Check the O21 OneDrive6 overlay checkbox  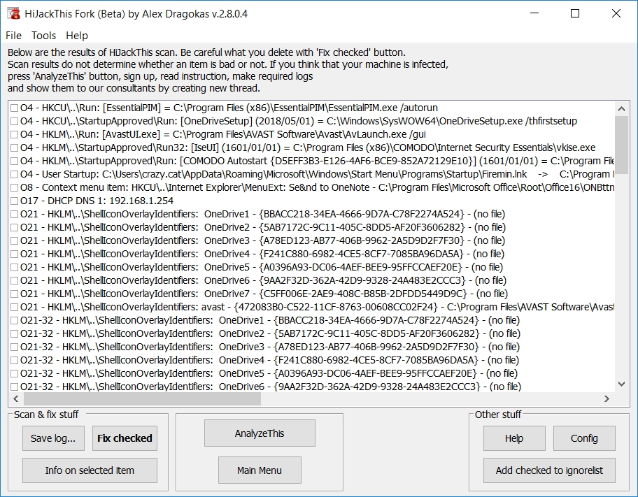[14, 280]
